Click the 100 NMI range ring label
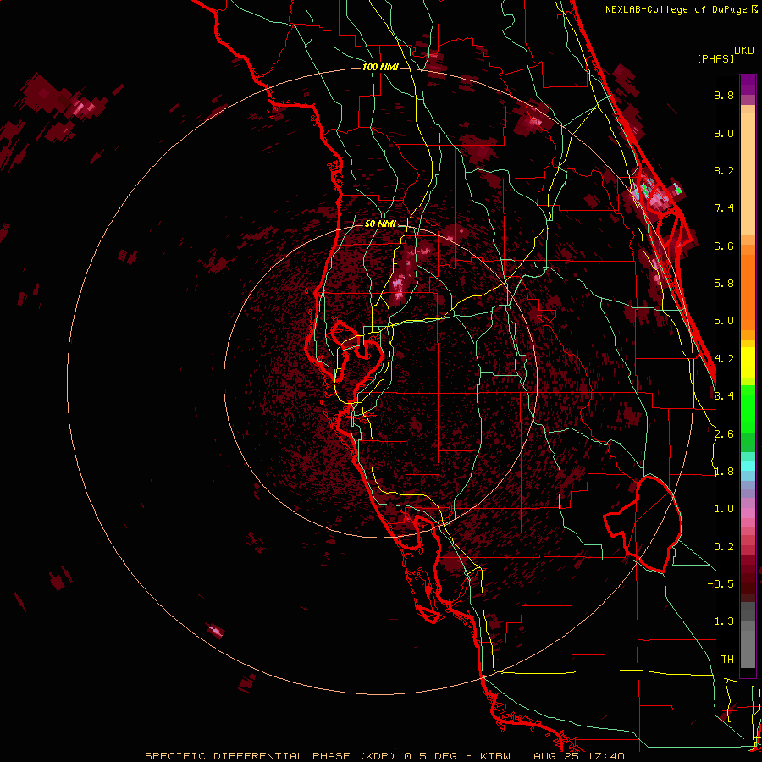The height and width of the screenshot is (762, 762). click(x=380, y=67)
